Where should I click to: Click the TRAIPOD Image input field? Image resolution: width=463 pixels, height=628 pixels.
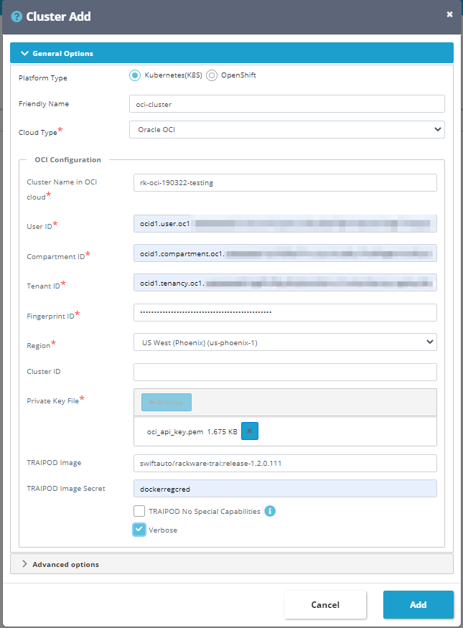[285, 463]
